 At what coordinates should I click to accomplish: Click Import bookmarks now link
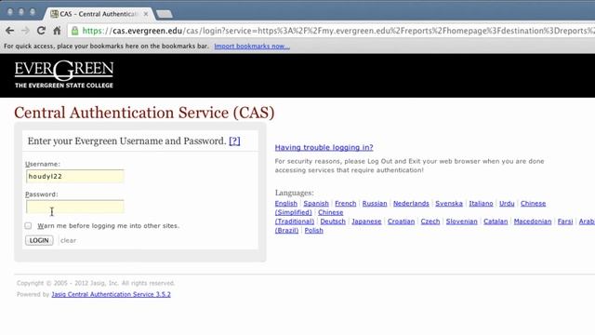[x=252, y=47]
